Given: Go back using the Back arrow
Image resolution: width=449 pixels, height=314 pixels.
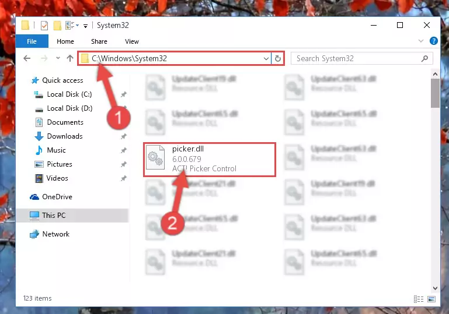Looking at the screenshot, I should (x=27, y=58).
